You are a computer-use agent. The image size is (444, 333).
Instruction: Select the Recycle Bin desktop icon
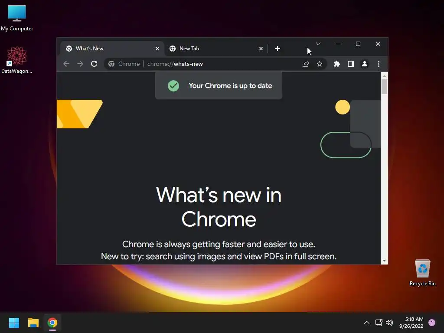click(x=422, y=273)
